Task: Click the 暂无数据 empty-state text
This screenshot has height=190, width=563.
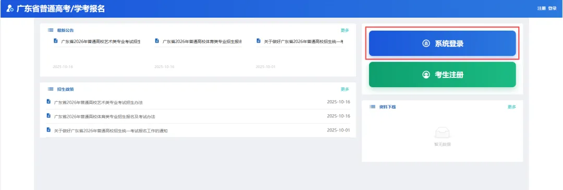Action: (443, 144)
